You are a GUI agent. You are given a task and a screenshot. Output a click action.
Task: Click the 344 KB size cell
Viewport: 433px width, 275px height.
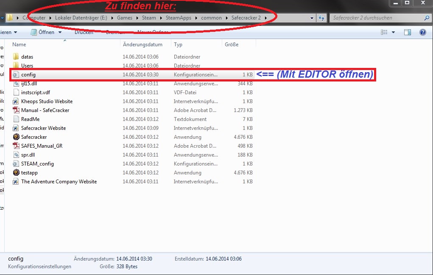pos(245,84)
